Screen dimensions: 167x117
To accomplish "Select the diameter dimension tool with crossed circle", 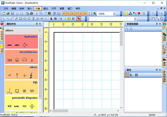I will (162, 19).
